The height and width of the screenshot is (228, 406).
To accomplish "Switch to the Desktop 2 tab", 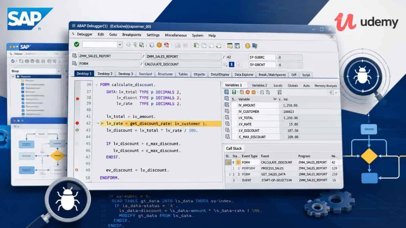I will tap(105, 74).
